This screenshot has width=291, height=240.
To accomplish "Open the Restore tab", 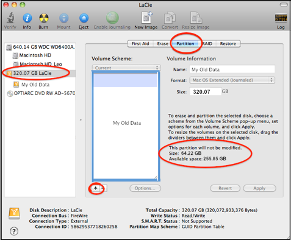I will (228, 44).
